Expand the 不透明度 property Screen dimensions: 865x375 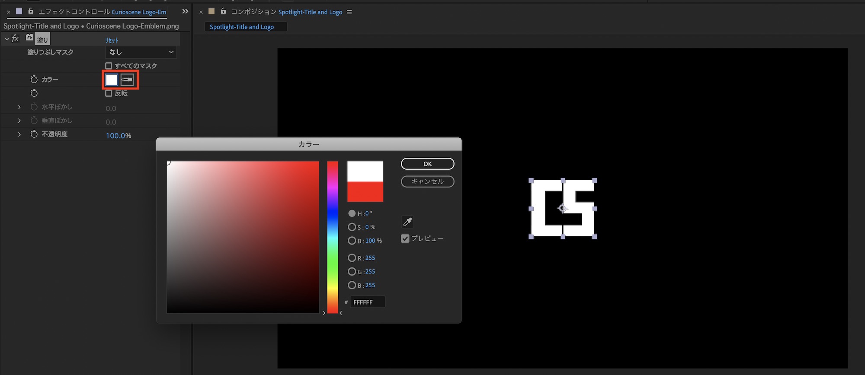(19, 134)
